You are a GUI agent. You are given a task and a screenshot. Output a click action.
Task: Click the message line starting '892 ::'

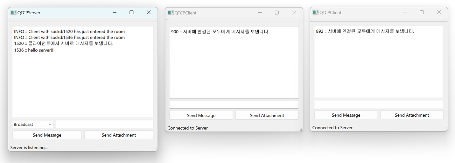pos(365,31)
